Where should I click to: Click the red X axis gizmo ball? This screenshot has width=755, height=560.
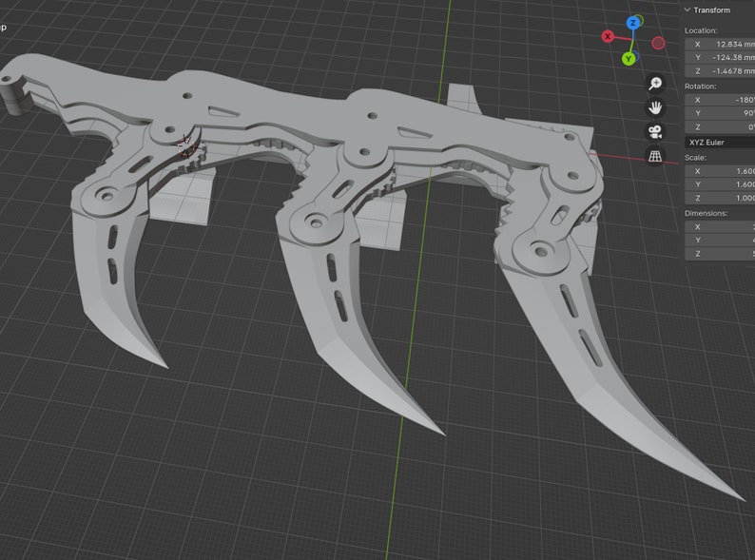[x=608, y=36]
